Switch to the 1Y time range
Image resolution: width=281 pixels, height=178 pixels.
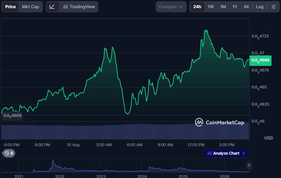(x=235, y=7)
